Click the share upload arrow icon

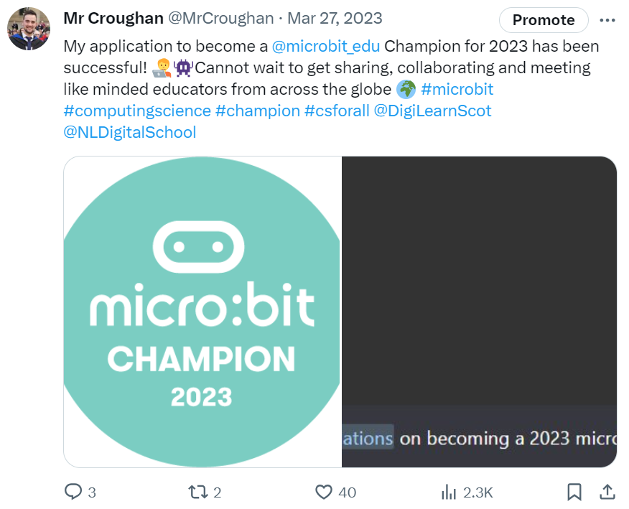[x=607, y=492]
